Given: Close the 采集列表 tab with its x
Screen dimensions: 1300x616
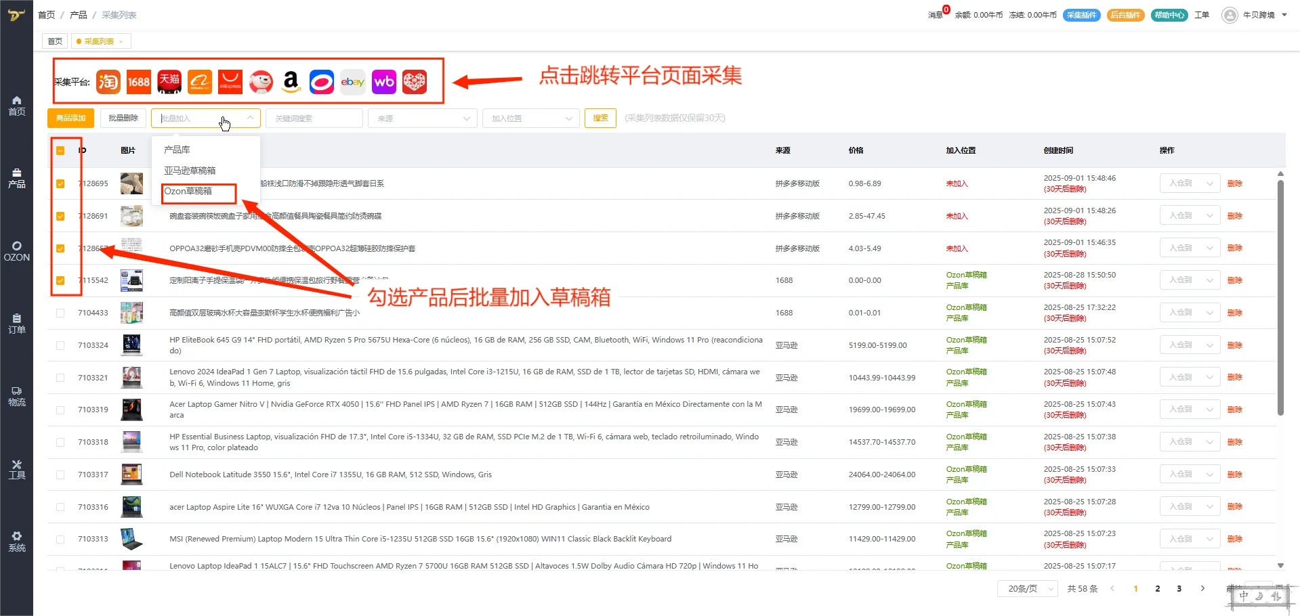Looking at the screenshot, I should tap(121, 42).
